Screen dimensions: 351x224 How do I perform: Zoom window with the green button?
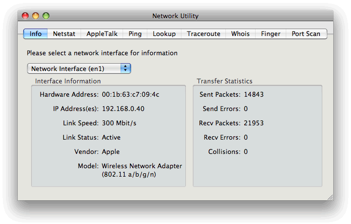click(46, 16)
